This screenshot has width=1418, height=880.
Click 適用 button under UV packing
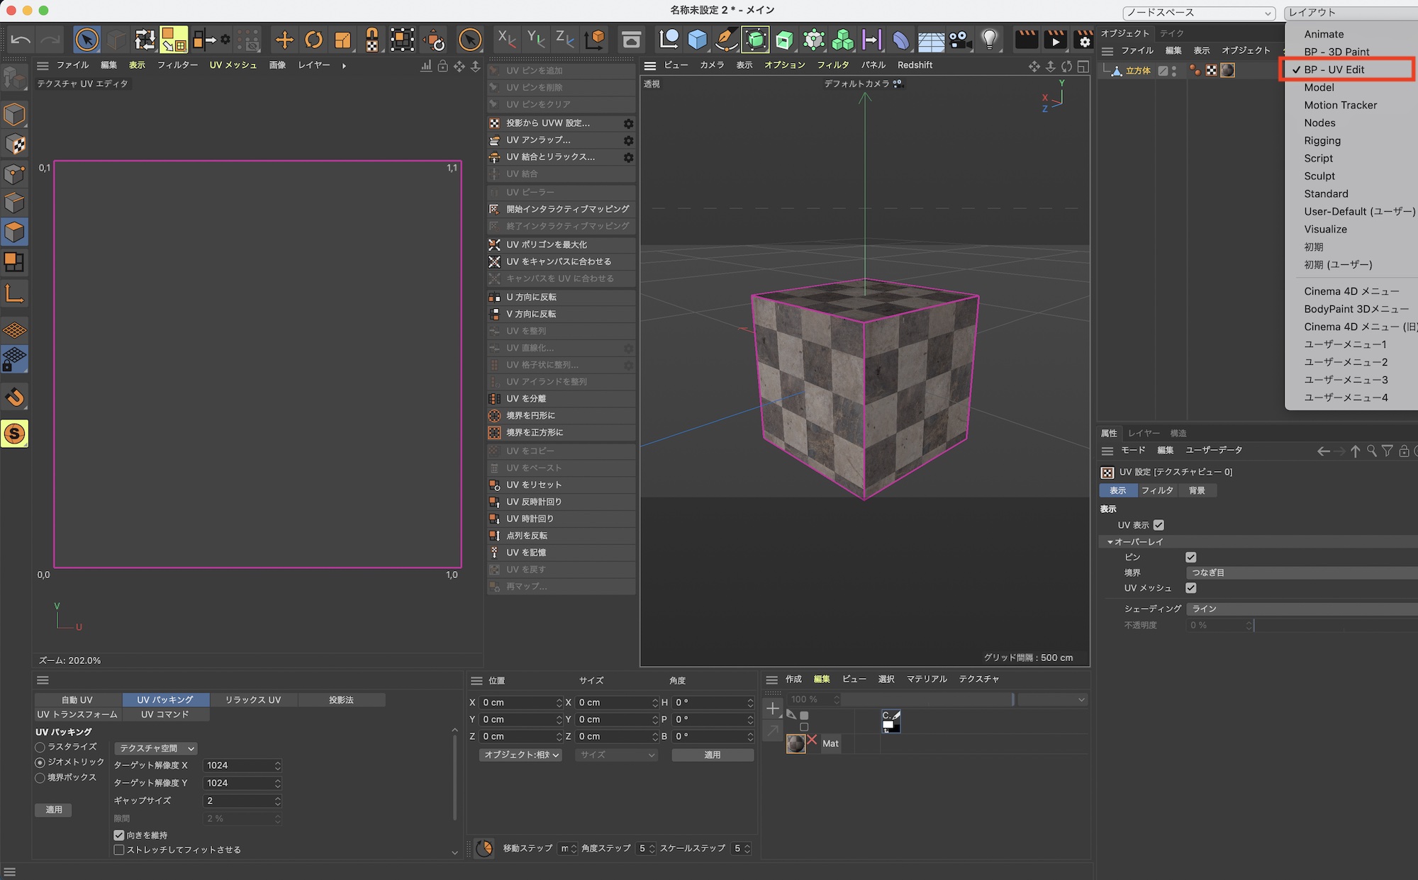tap(54, 809)
